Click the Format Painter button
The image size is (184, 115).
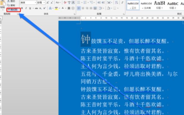point(14,10)
